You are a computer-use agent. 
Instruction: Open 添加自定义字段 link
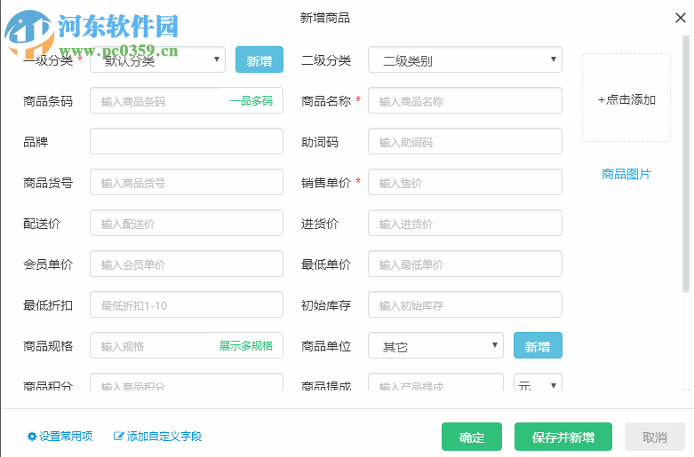click(x=164, y=437)
